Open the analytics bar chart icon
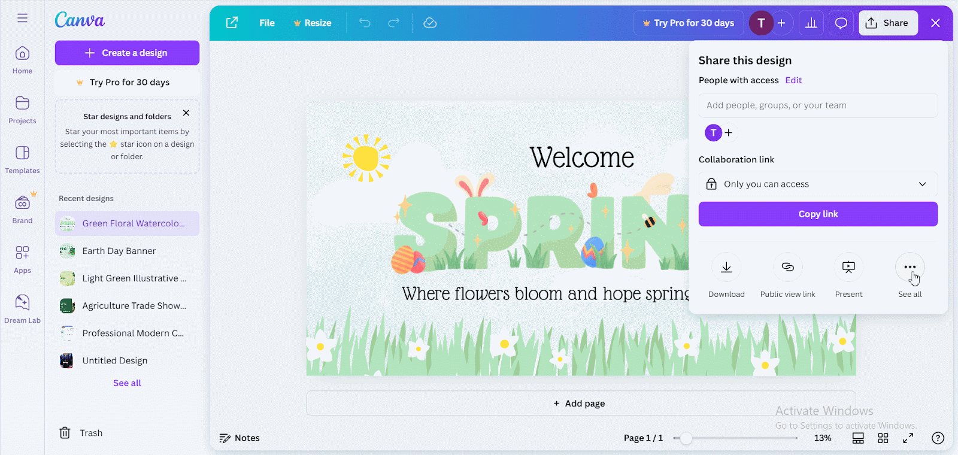Image resolution: width=958 pixels, height=455 pixels. click(x=811, y=23)
